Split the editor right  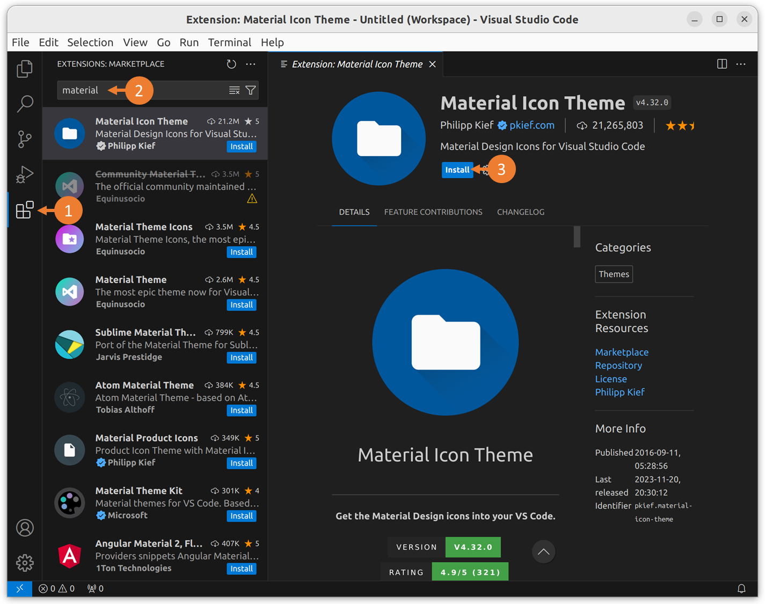tap(722, 64)
